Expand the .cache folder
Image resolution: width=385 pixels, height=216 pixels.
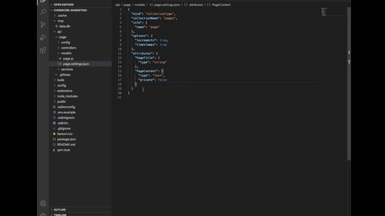pos(61,16)
